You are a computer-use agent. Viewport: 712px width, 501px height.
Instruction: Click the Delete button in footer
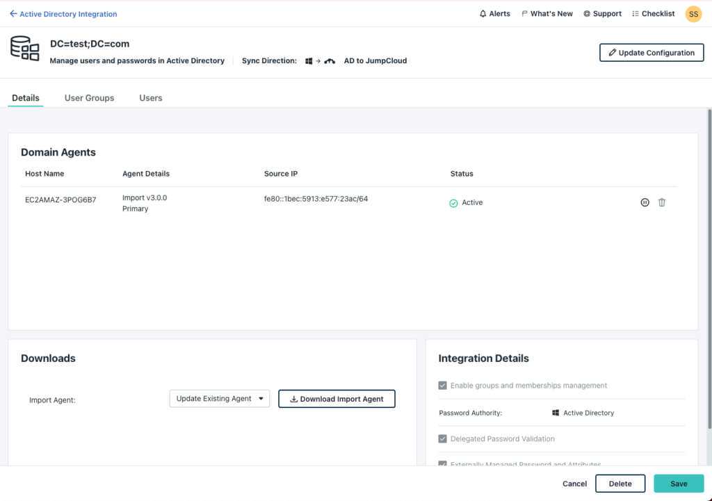click(620, 484)
